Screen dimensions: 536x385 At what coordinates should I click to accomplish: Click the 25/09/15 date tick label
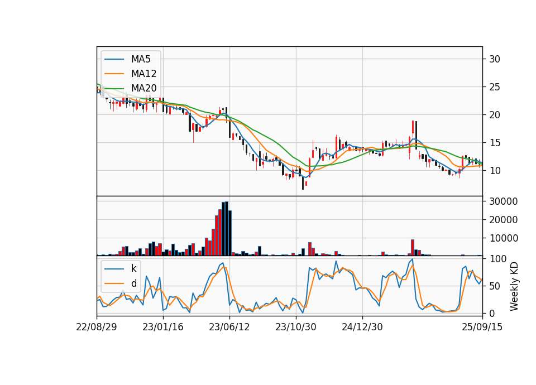(x=482, y=327)
